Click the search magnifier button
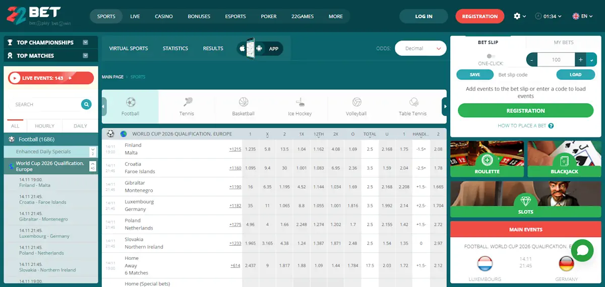 (86, 104)
